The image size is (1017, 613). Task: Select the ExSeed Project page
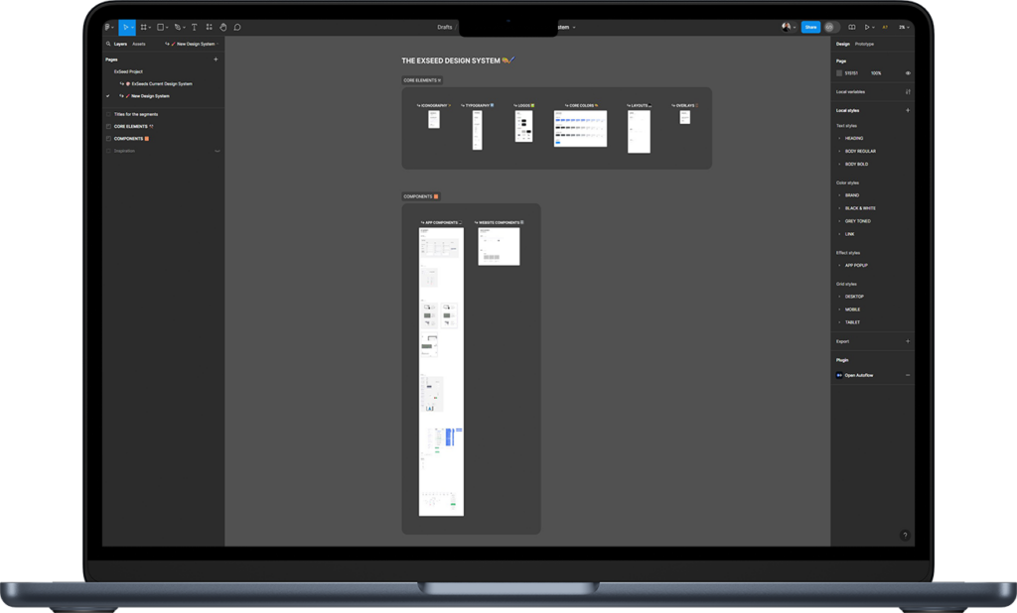click(128, 72)
